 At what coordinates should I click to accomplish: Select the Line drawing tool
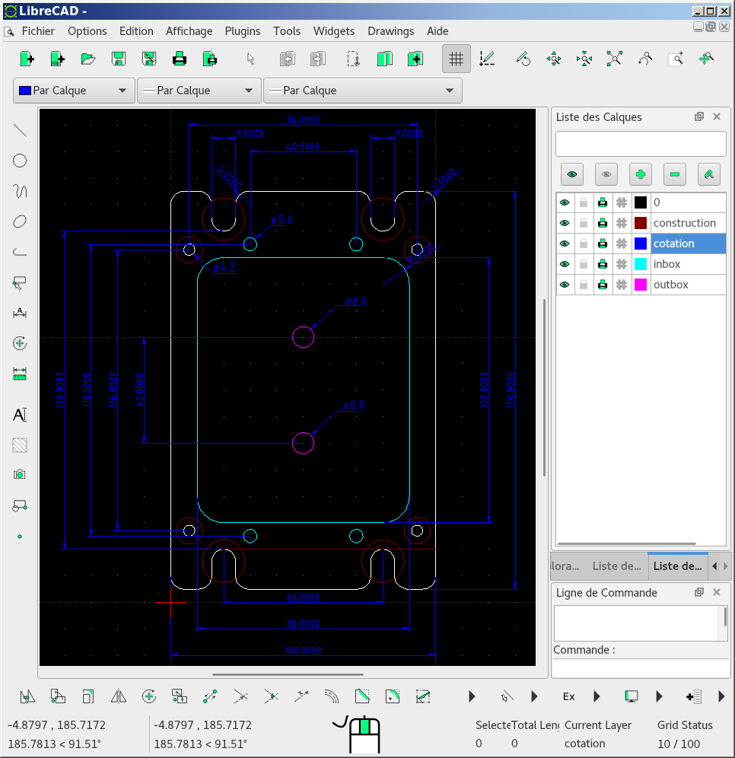(20, 130)
